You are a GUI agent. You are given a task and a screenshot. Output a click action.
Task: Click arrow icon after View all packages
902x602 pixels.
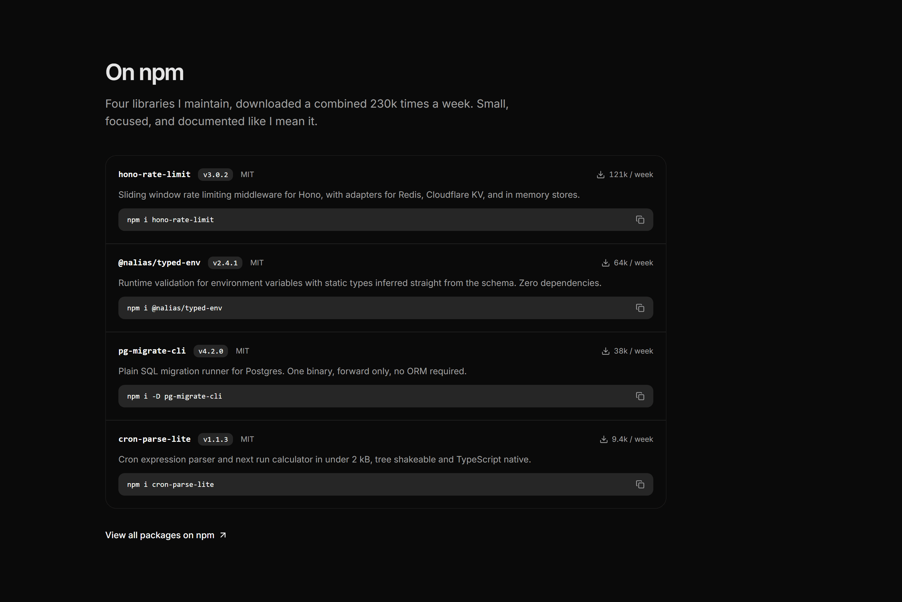click(223, 535)
